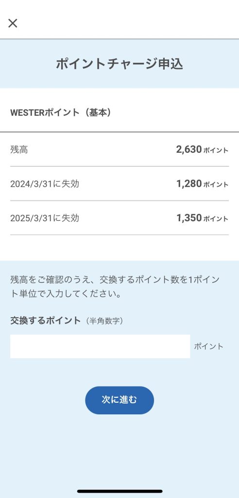239x498 pixels.
Task: Select the ポイントチャージ申込 page title
Action: tap(119, 64)
